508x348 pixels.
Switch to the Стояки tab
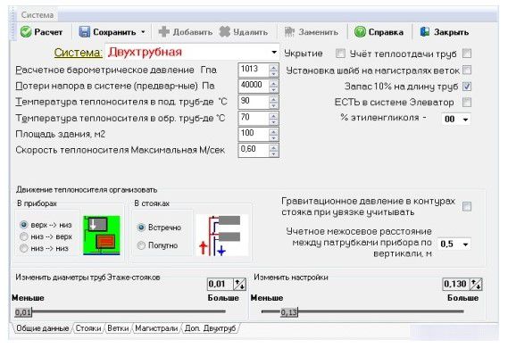(x=88, y=328)
